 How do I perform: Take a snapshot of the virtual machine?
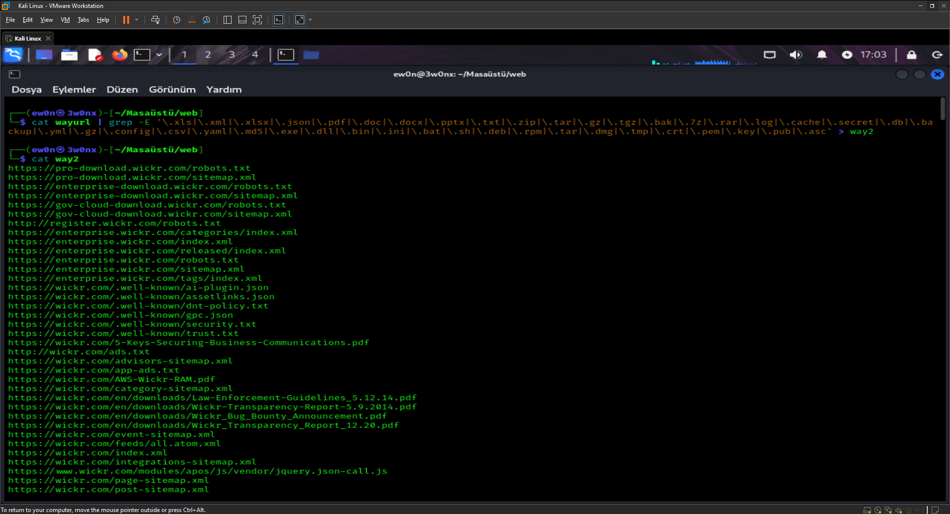[x=176, y=20]
